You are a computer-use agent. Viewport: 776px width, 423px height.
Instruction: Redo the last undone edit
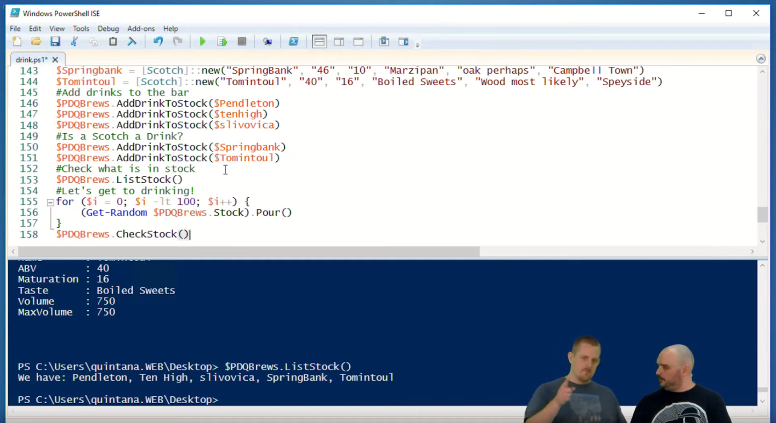[x=178, y=42]
